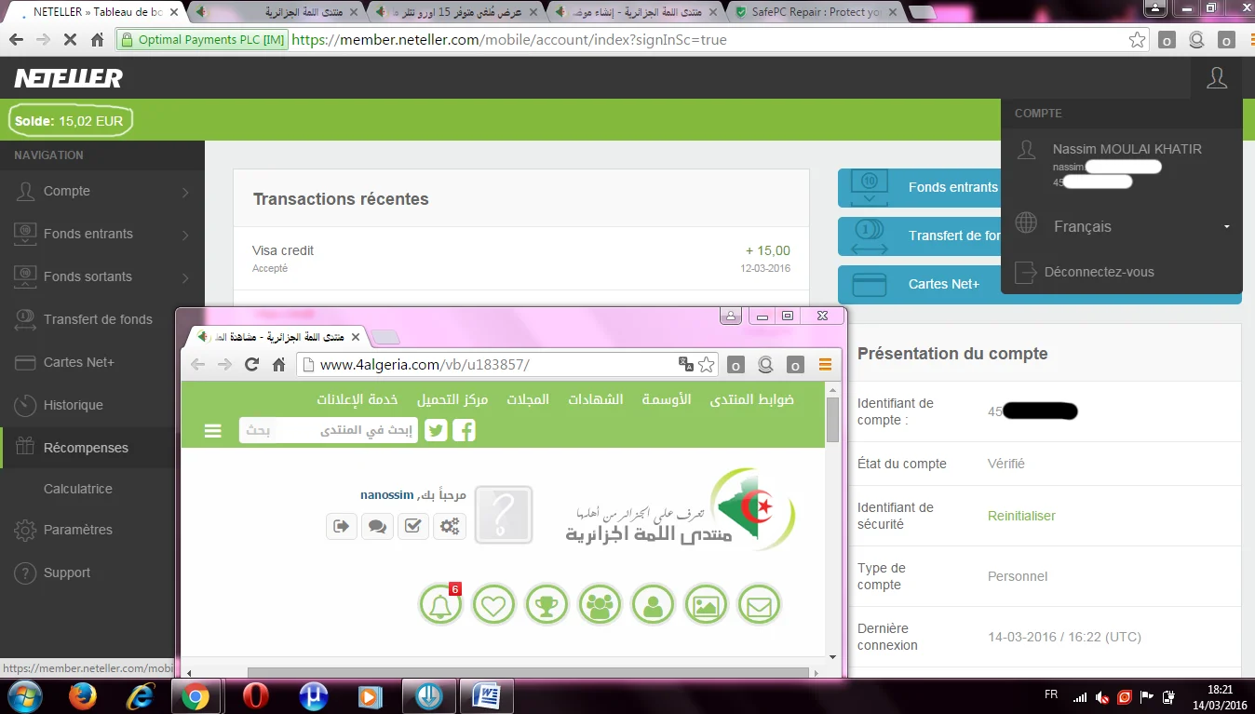1255x714 pixels.
Task: Open Paramètres from the sidebar
Action: pos(77,530)
